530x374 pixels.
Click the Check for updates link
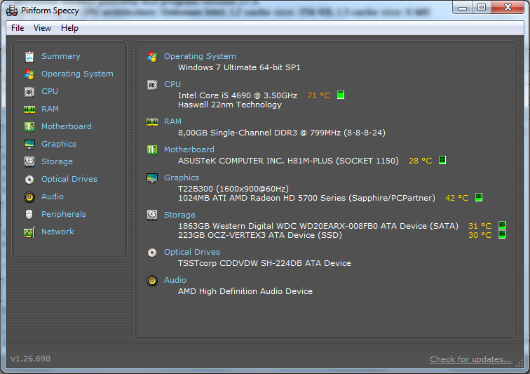pyautogui.click(x=470, y=359)
